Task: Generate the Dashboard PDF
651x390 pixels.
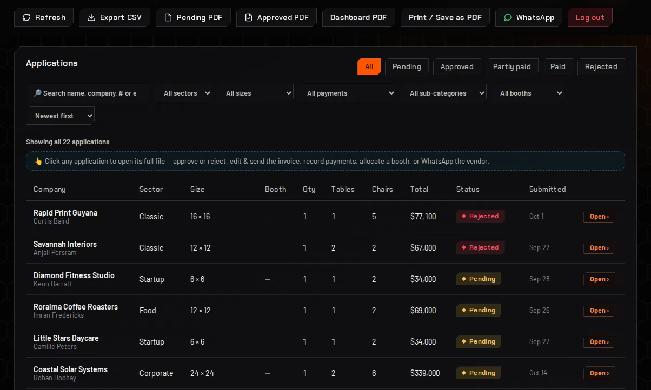Action: point(358,17)
